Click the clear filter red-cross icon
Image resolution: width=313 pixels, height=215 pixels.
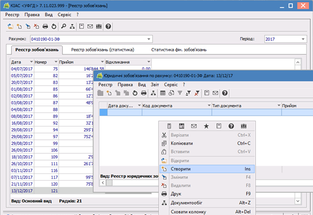point(197,93)
